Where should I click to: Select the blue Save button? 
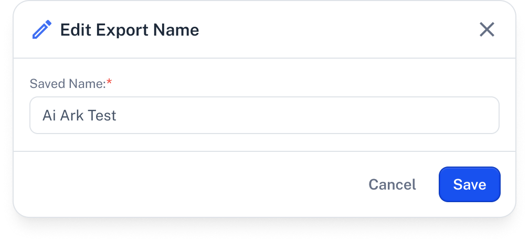pos(469,184)
